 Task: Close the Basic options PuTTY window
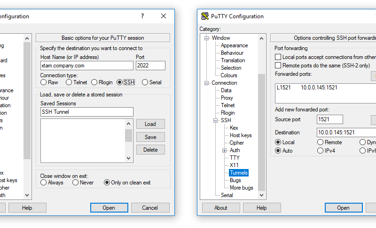164,16
